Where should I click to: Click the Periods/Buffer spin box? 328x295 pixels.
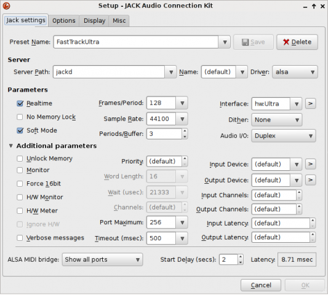[167, 134]
